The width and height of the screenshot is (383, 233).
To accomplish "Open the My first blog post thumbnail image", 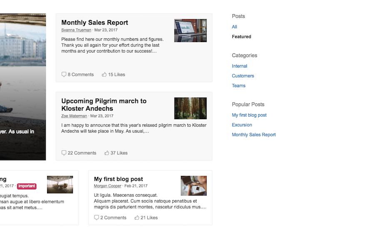I will 194,185.
